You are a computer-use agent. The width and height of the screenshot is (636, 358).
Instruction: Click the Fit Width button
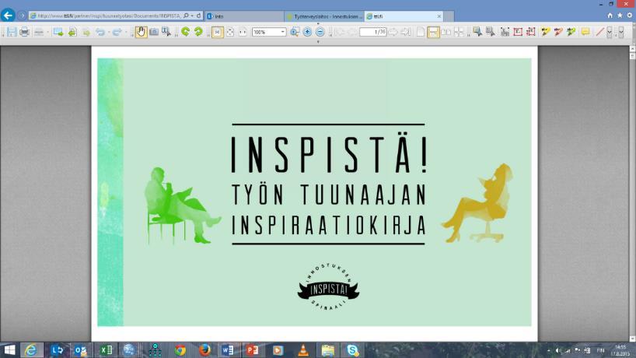coord(243,32)
